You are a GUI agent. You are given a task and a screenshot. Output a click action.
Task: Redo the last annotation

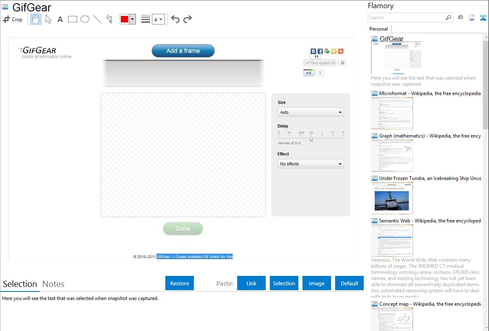(187, 19)
